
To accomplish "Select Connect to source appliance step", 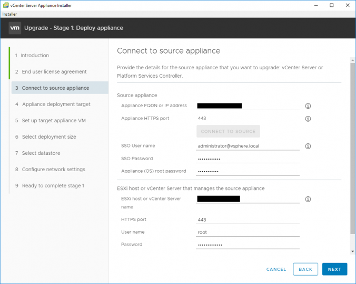I will 60,88.
